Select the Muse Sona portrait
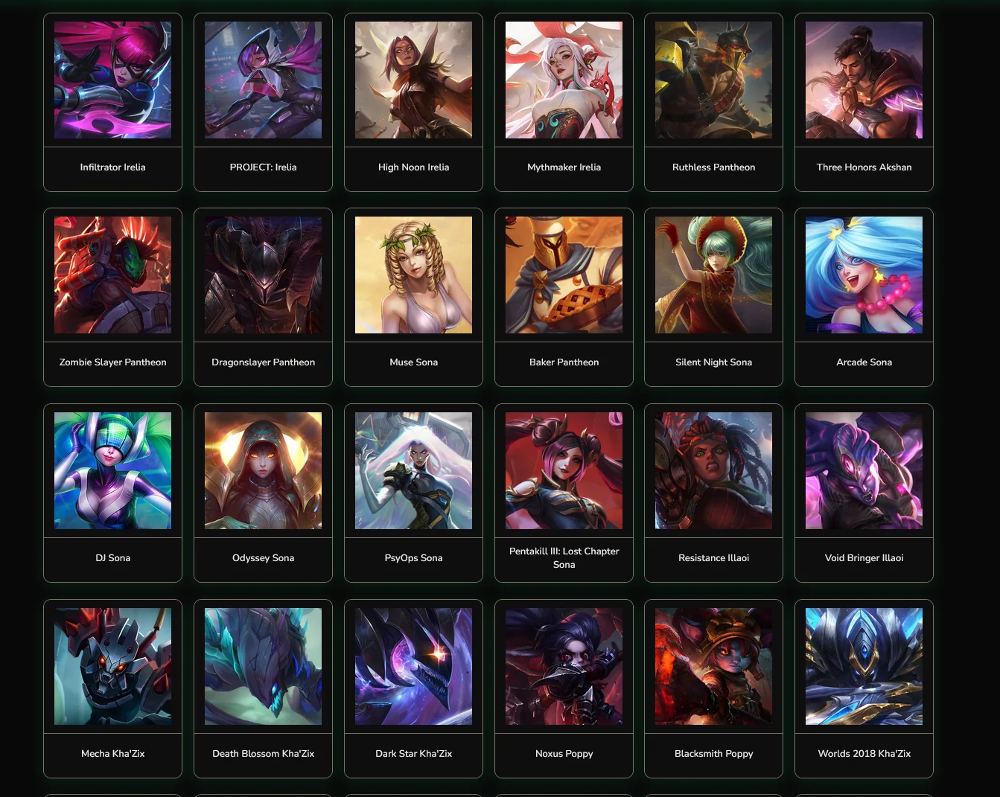 [413, 275]
